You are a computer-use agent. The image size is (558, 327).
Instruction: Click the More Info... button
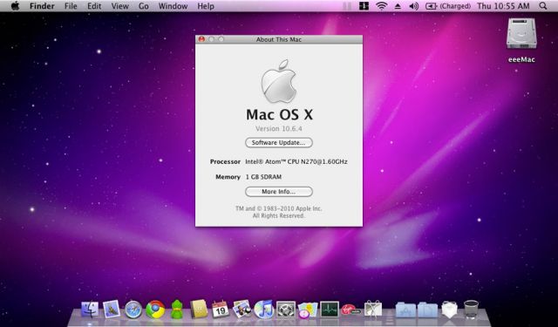pyautogui.click(x=279, y=192)
